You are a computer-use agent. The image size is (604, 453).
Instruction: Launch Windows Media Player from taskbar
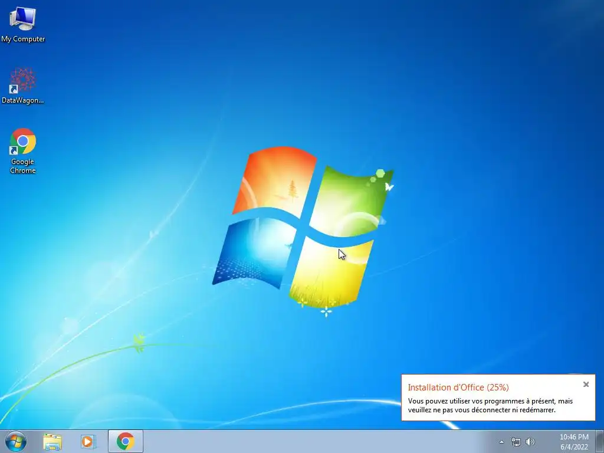tap(88, 441)
